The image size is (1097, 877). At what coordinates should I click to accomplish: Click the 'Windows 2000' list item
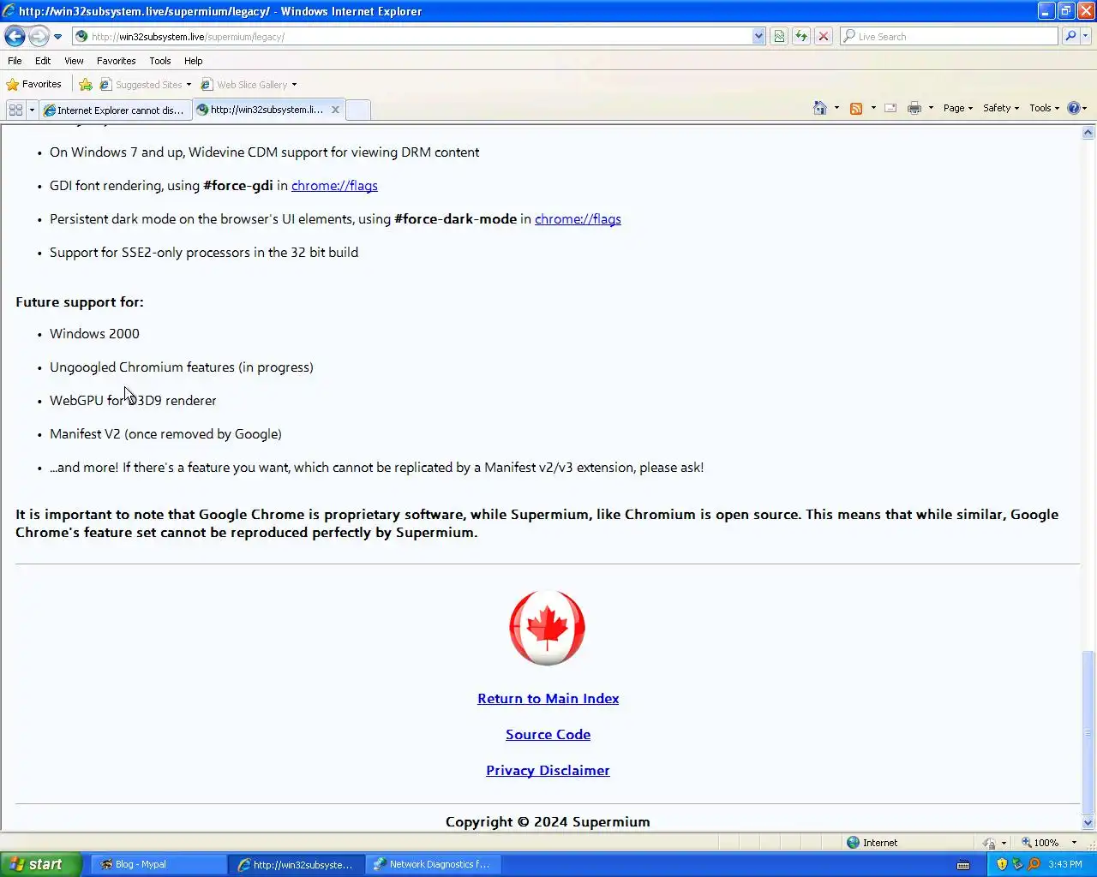click(94, 333)
